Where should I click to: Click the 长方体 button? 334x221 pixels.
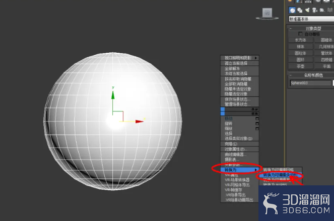click(x=300, y=40)
